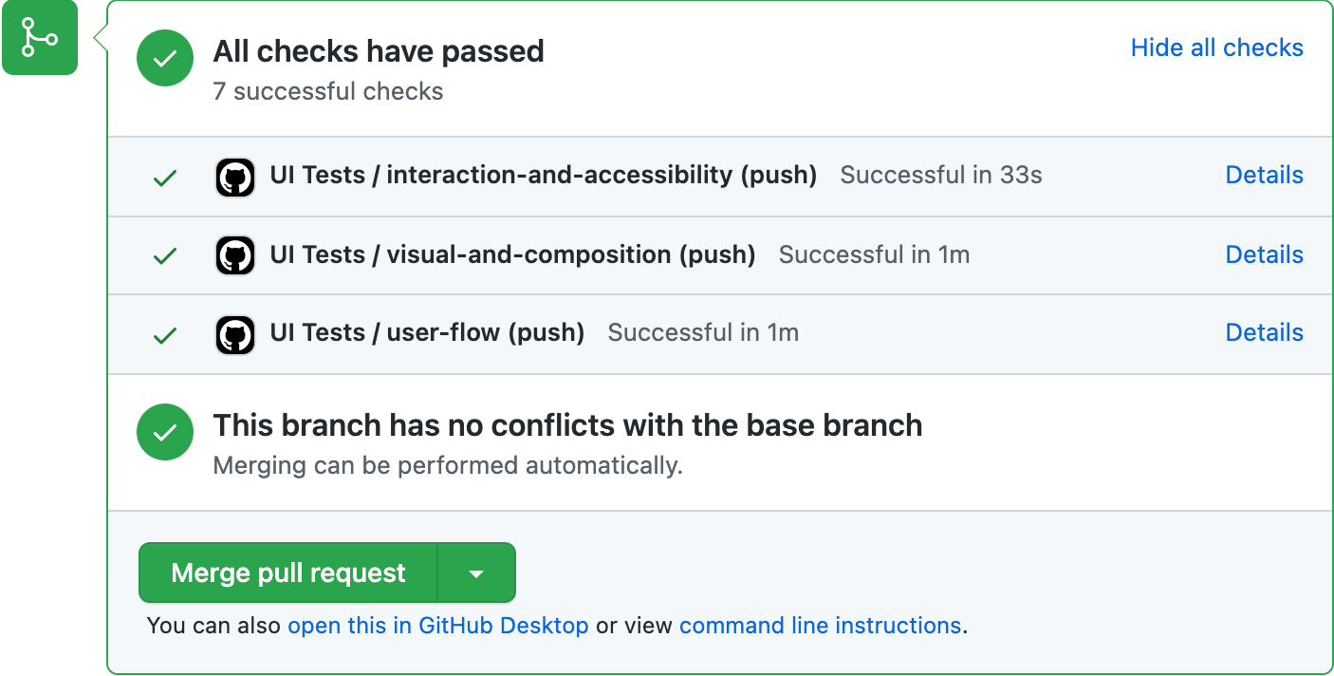
Task: Click checkmark next to visual-and-composition check
Action: 165,256
